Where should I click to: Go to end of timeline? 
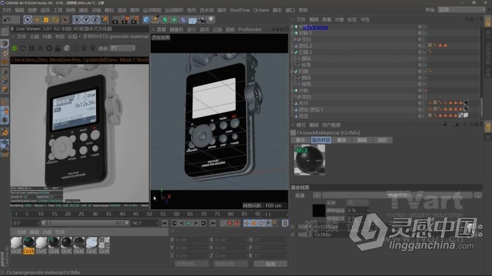[x=213, y=223]
